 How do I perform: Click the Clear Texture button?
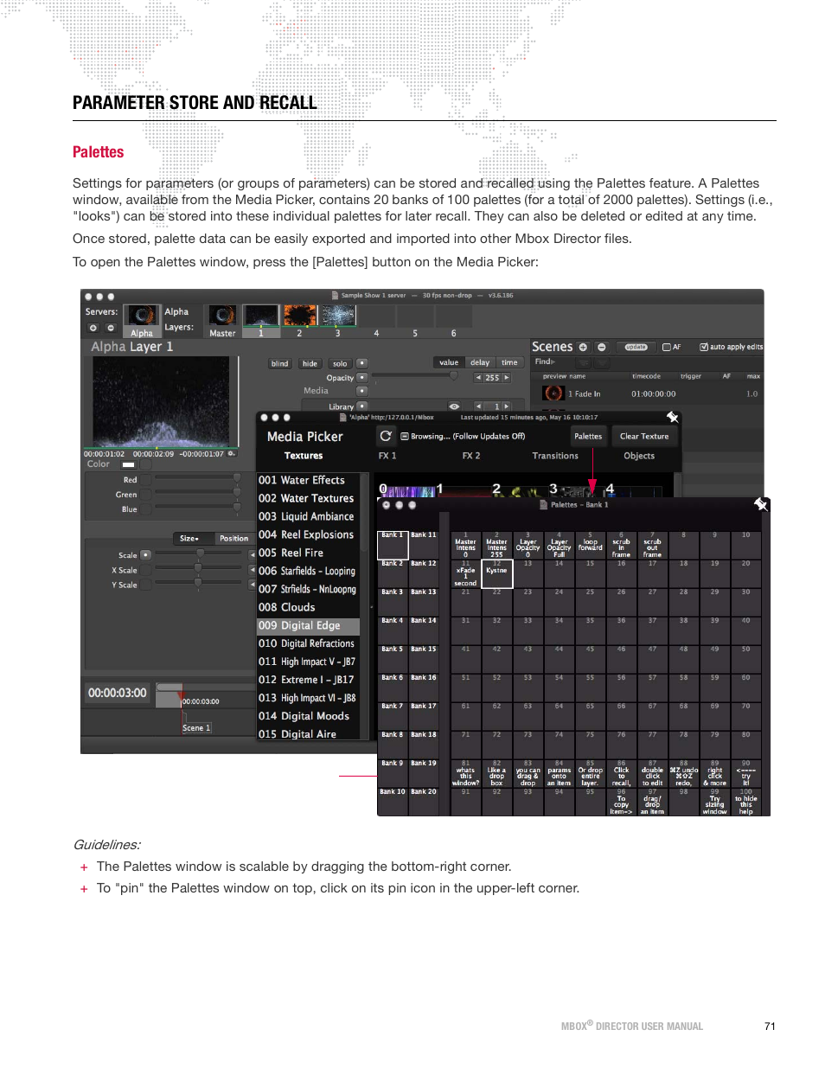click(644, 436)
